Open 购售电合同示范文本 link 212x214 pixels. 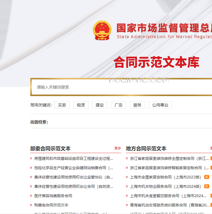[51, 205]
